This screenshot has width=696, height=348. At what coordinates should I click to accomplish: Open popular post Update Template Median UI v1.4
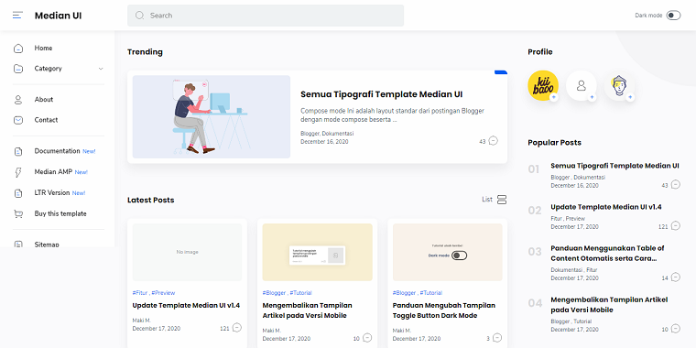606,207
